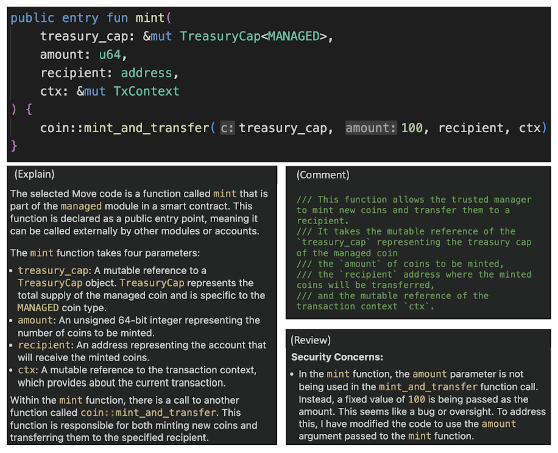
Task: Click coin::mint_and_transfer in the code editor
Action: click(125, 128)
